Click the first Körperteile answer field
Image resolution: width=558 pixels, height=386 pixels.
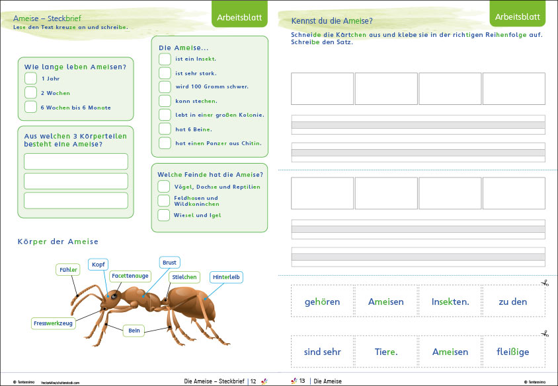(76, 162)
